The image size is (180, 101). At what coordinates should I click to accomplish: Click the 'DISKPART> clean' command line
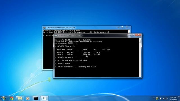coord(62,64)
